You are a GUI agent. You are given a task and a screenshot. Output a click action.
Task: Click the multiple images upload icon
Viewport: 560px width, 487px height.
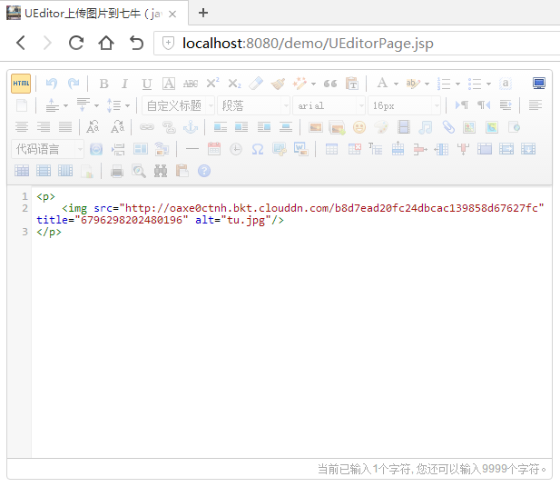(338, 127)
